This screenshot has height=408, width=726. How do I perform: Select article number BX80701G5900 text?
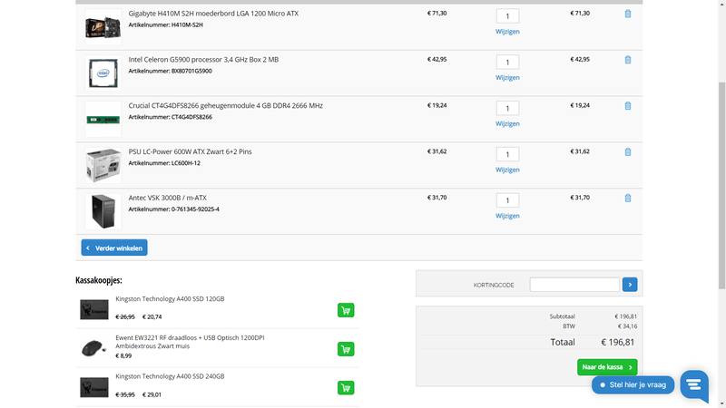[191, 71]
